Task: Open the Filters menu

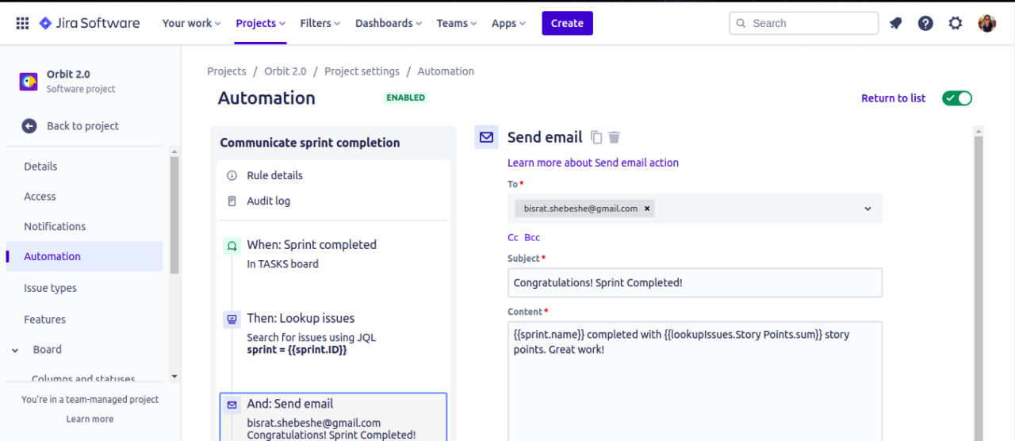Action: tap(320, 23)
